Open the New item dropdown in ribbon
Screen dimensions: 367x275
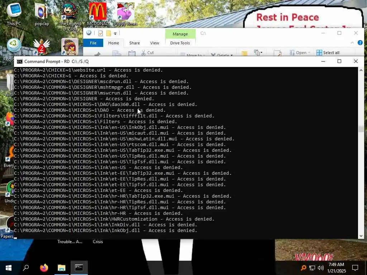[x=258, y=53]
